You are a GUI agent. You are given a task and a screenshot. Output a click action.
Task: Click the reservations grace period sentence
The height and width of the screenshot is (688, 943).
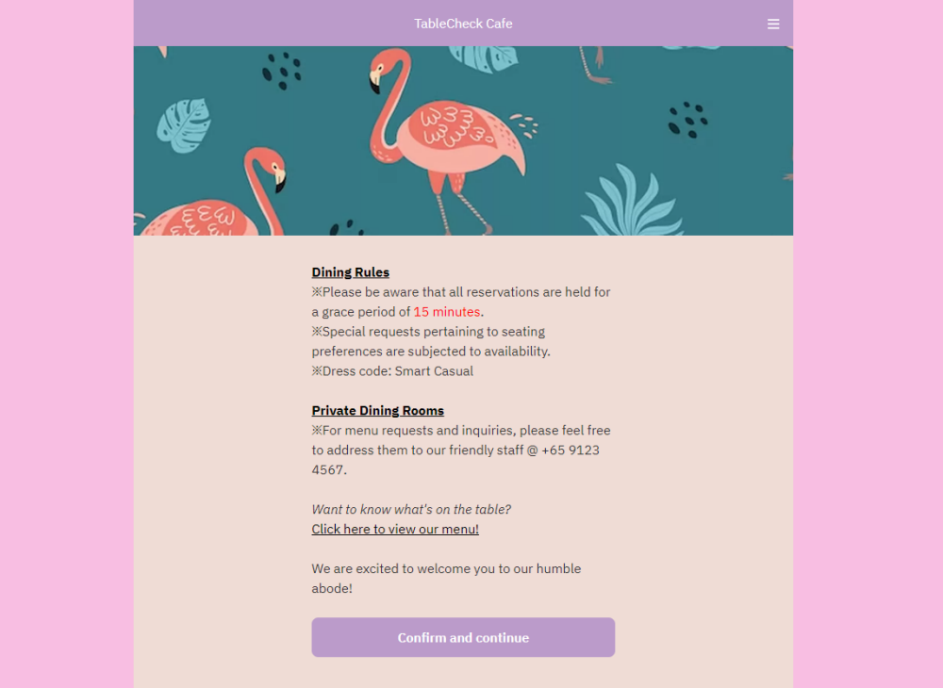(461, 302)
